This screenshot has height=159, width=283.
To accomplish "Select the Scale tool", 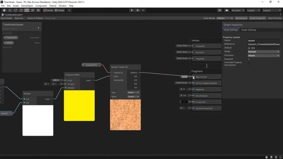I will (x=21, y=10).
